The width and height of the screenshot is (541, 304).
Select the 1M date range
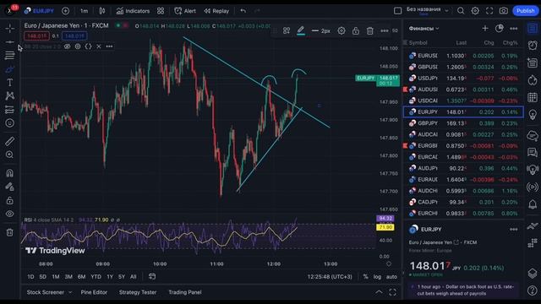coord(56,276)
